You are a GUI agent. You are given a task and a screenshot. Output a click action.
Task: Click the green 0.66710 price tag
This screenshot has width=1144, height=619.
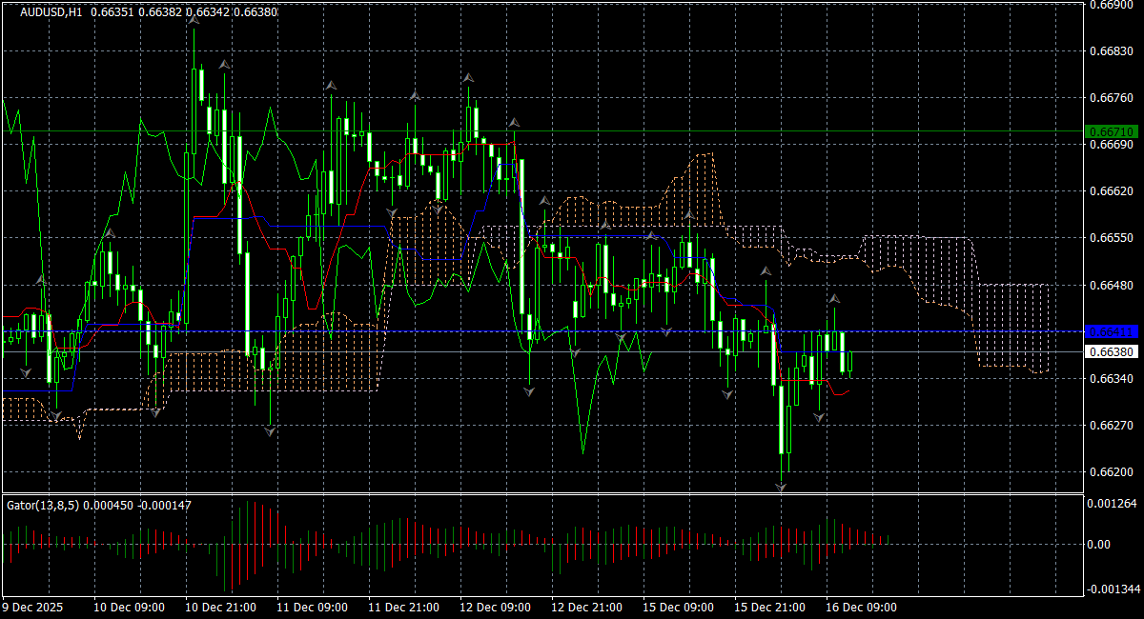tap(1112, 130)
